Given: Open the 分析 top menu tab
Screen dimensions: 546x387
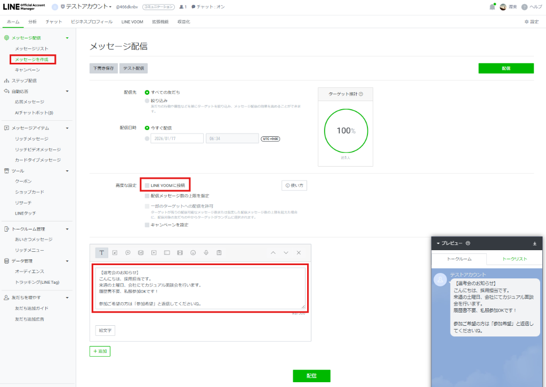Looking at the screenshot, I should 33,22.
